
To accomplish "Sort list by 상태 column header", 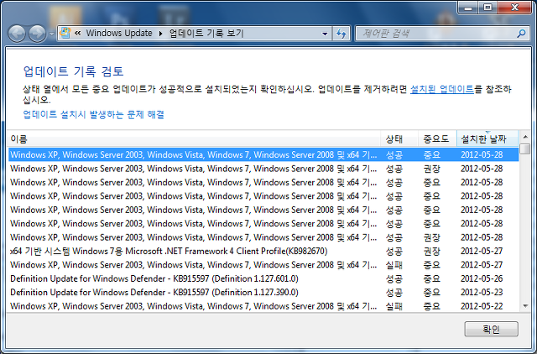I will tap(399, 138).
